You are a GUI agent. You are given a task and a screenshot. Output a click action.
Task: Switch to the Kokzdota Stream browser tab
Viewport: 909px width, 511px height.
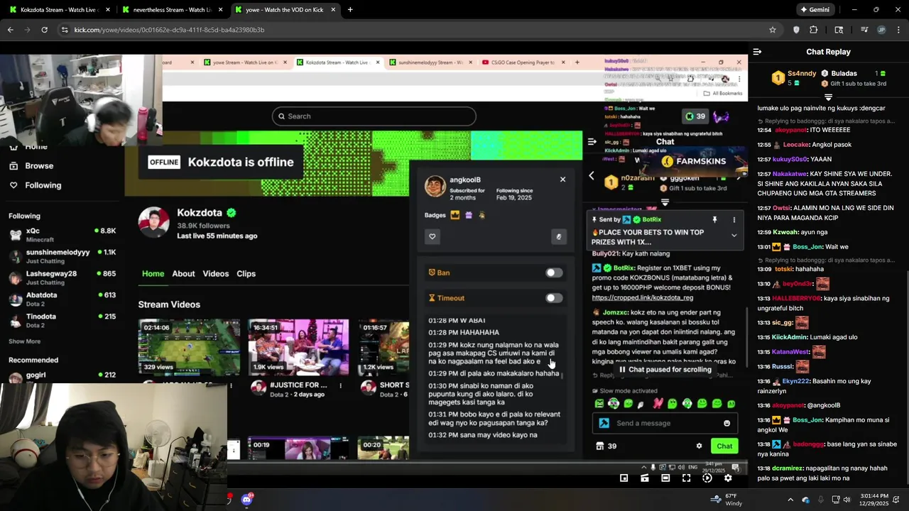pos(59,10)
